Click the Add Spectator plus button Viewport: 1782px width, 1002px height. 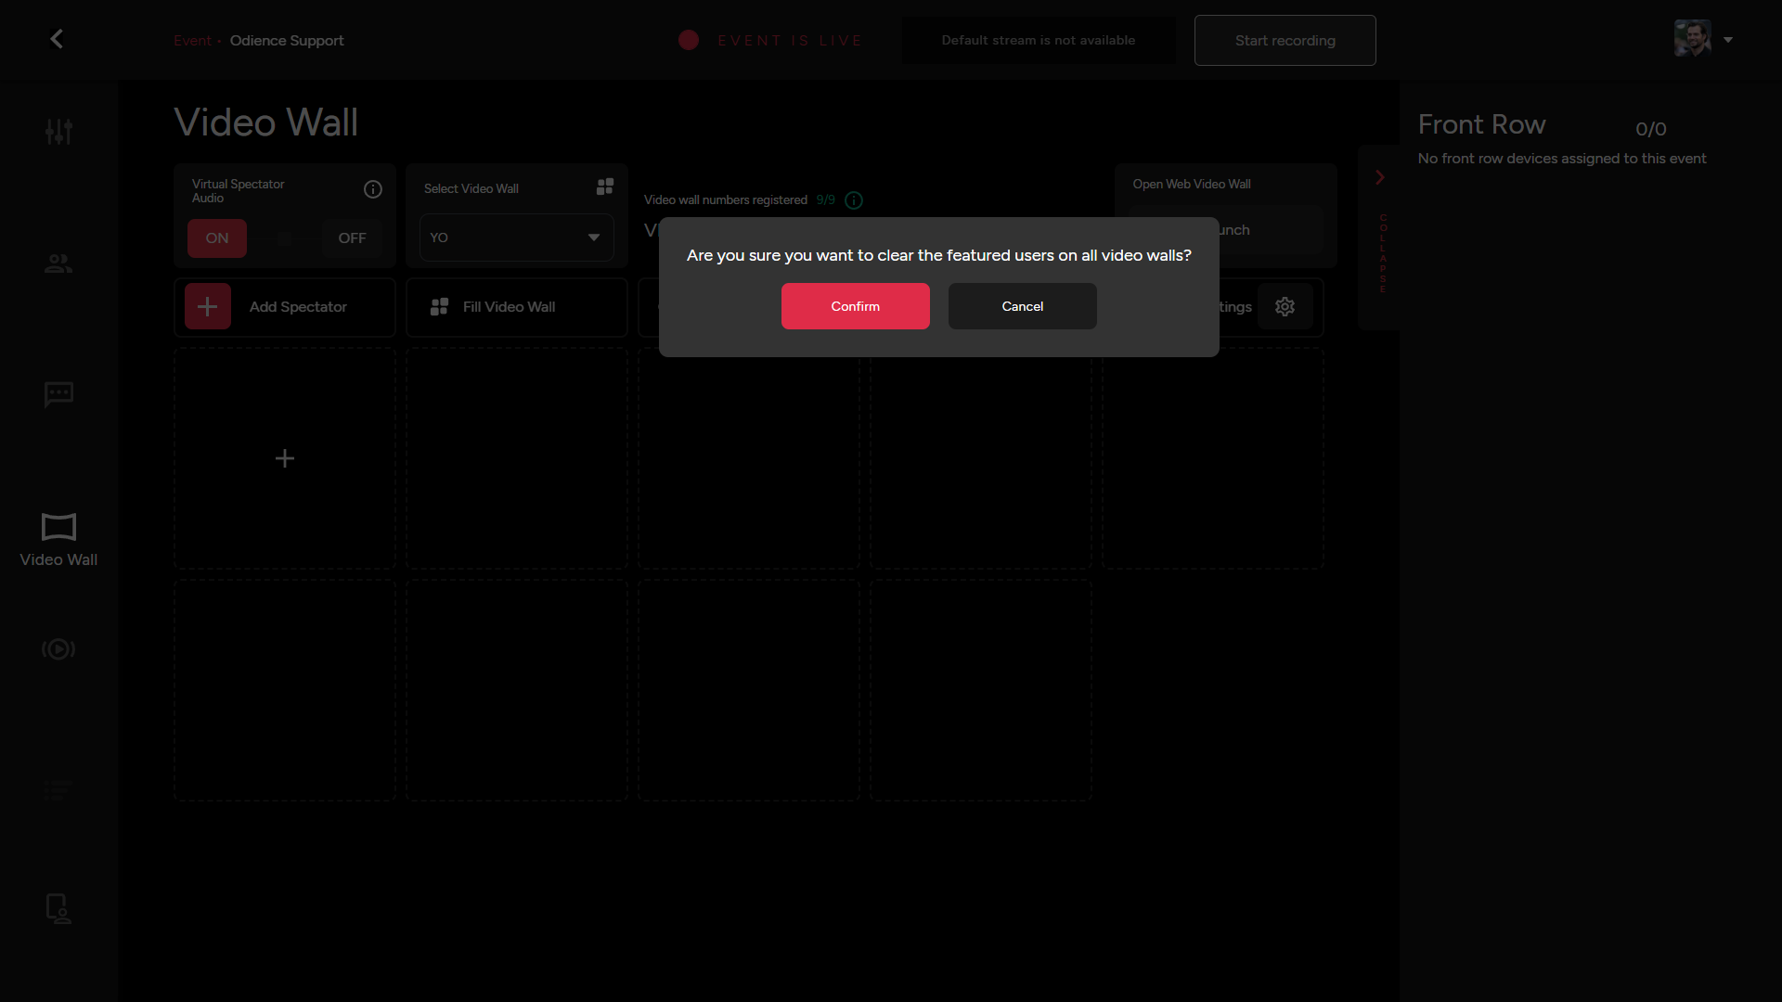coord(208,307)
